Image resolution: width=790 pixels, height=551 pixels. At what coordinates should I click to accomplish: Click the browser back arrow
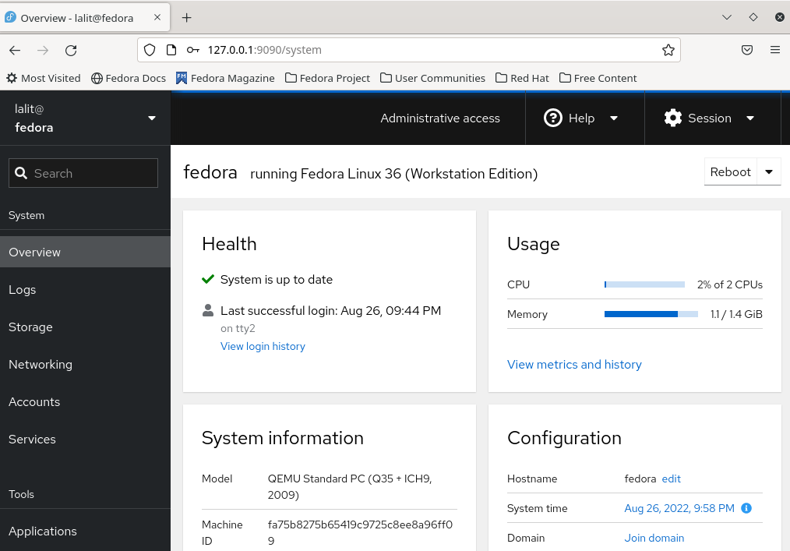(15, 50)
